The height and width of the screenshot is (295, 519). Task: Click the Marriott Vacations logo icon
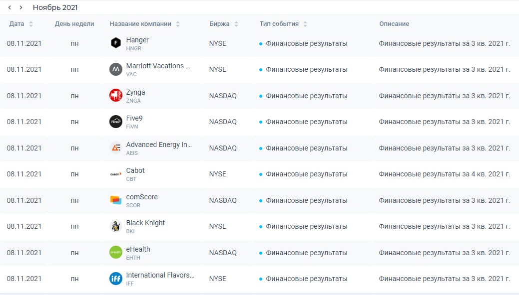(x=116, y=69)
